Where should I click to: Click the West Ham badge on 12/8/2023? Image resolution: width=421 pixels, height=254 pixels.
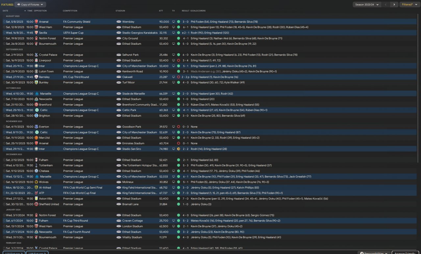37,27
